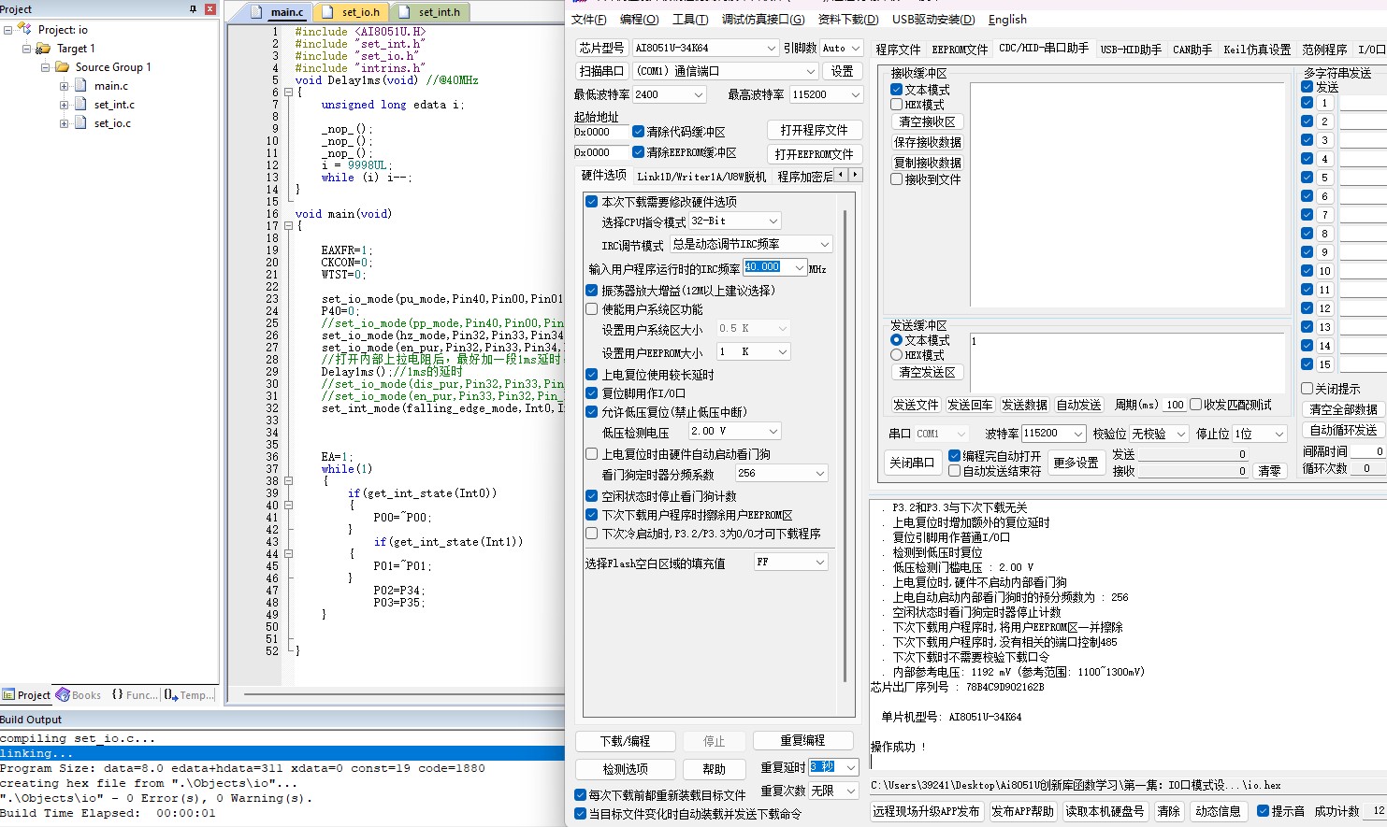Enable 使能用户系统区功能 checkbox
Image resolution: width=1387 pixels, height=827 pixels.
[592, 309]
